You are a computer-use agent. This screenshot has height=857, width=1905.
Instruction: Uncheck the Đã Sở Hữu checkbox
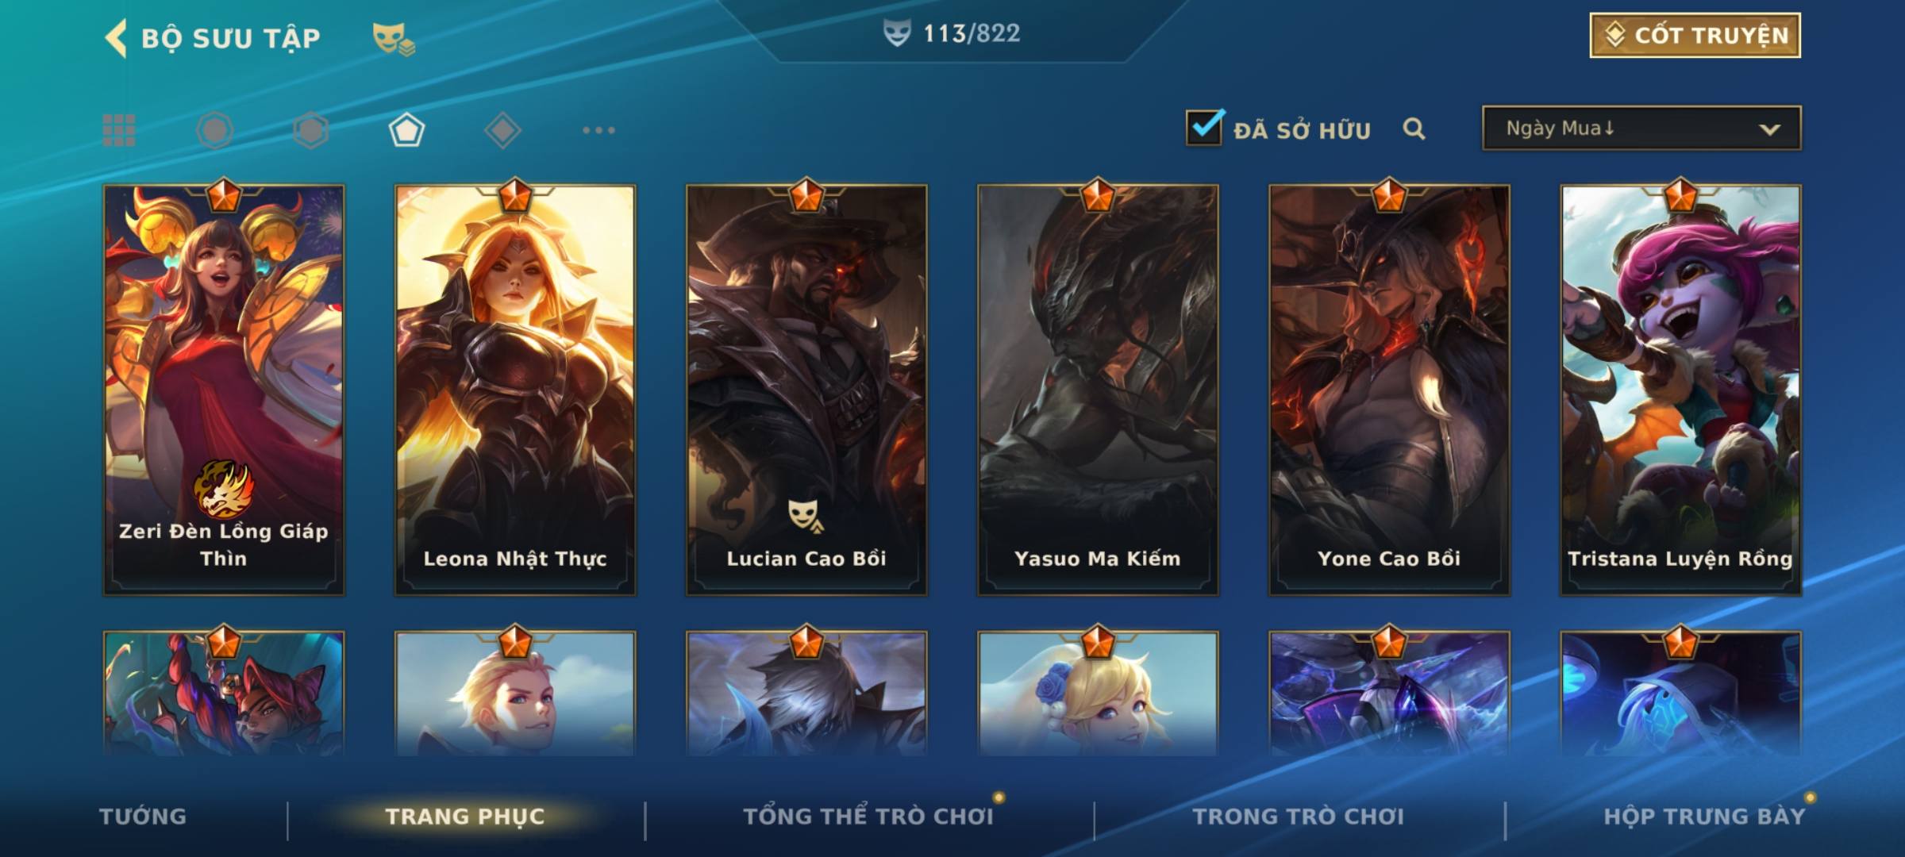click(x=1204, y=128)
